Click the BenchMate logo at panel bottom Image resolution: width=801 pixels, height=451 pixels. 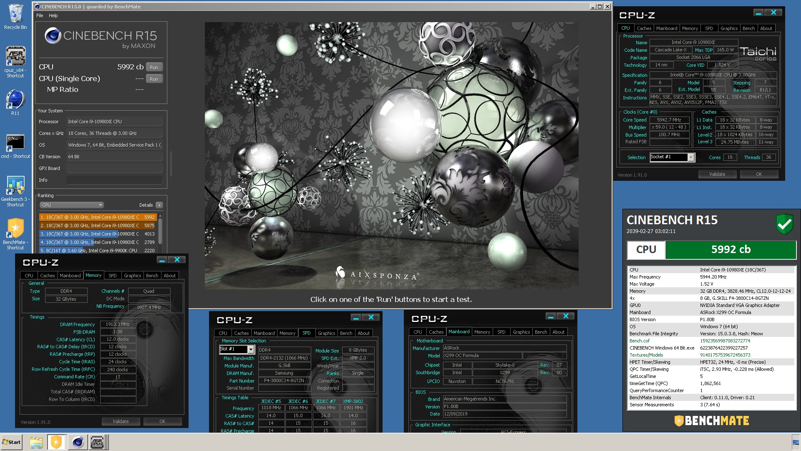point(712,421)
